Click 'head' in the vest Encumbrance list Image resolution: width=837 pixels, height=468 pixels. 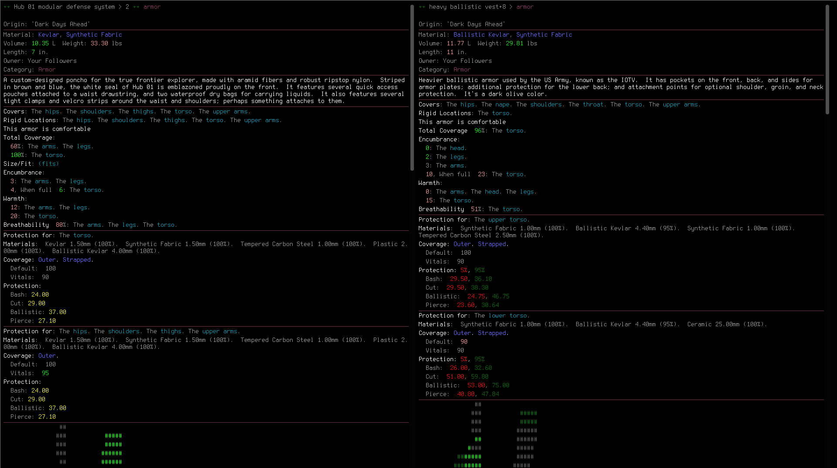pyautogui.click(x=457, y=148)
